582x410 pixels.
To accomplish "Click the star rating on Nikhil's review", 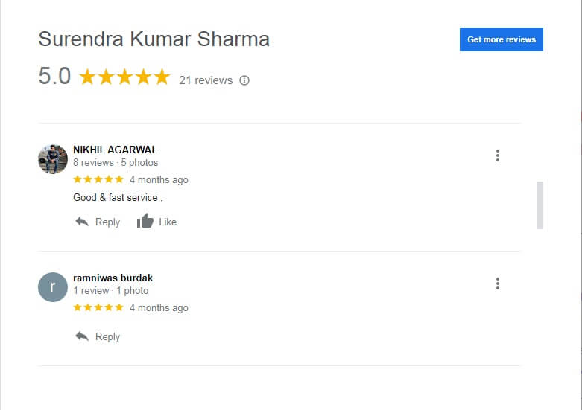I will click(x=98, y=179).
